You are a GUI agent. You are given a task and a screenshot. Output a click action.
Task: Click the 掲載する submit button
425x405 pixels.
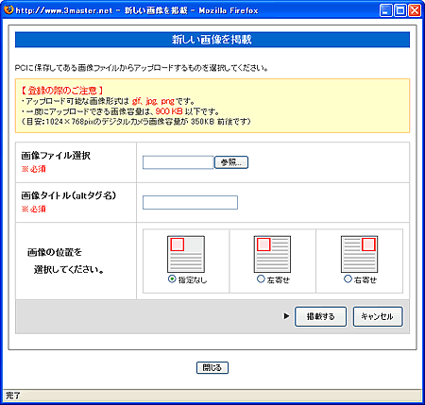click(320, 316)
